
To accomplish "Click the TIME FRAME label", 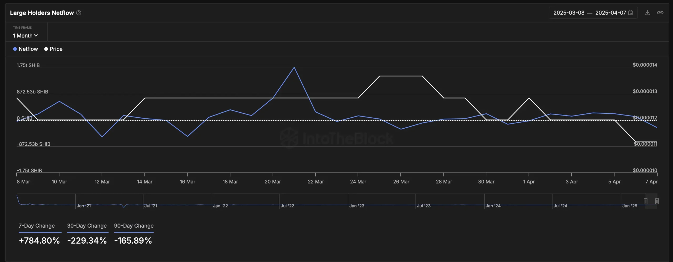I will (22, 28).
